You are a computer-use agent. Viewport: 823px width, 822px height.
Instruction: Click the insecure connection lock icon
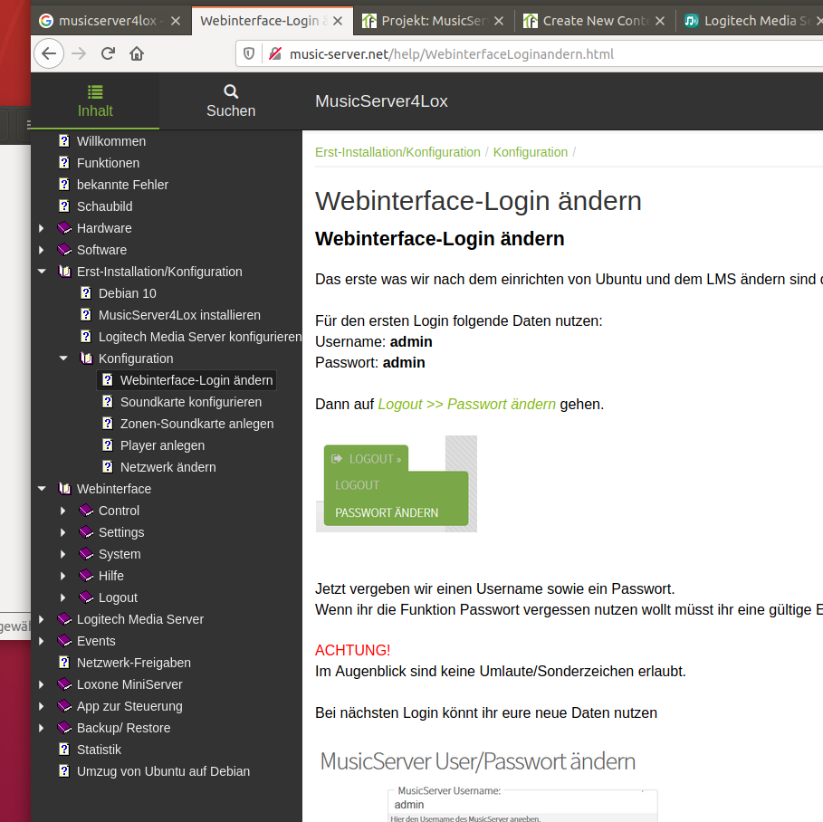pyautogui.click(x=275, y=53)
